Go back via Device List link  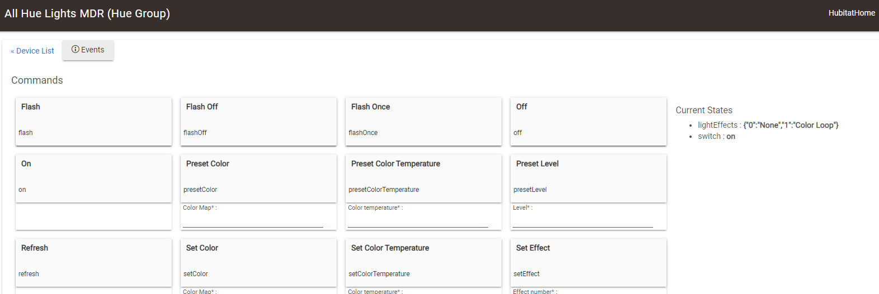(x=32, y=51)
